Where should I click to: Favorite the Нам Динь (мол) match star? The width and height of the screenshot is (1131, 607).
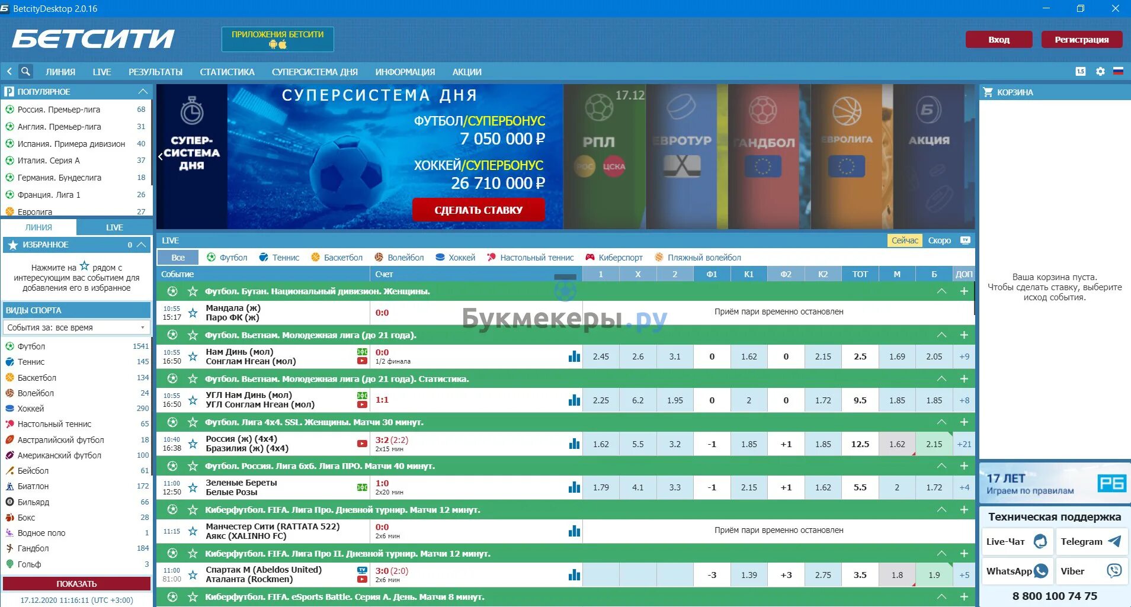(x=193, y=357)
